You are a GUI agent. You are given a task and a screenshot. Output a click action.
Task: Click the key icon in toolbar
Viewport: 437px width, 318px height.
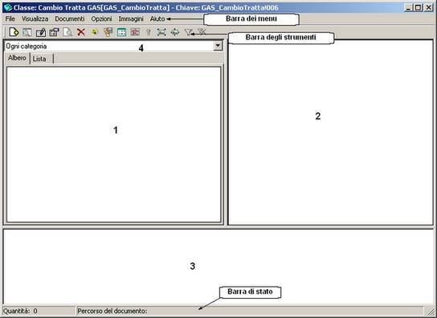click(149, 32)
